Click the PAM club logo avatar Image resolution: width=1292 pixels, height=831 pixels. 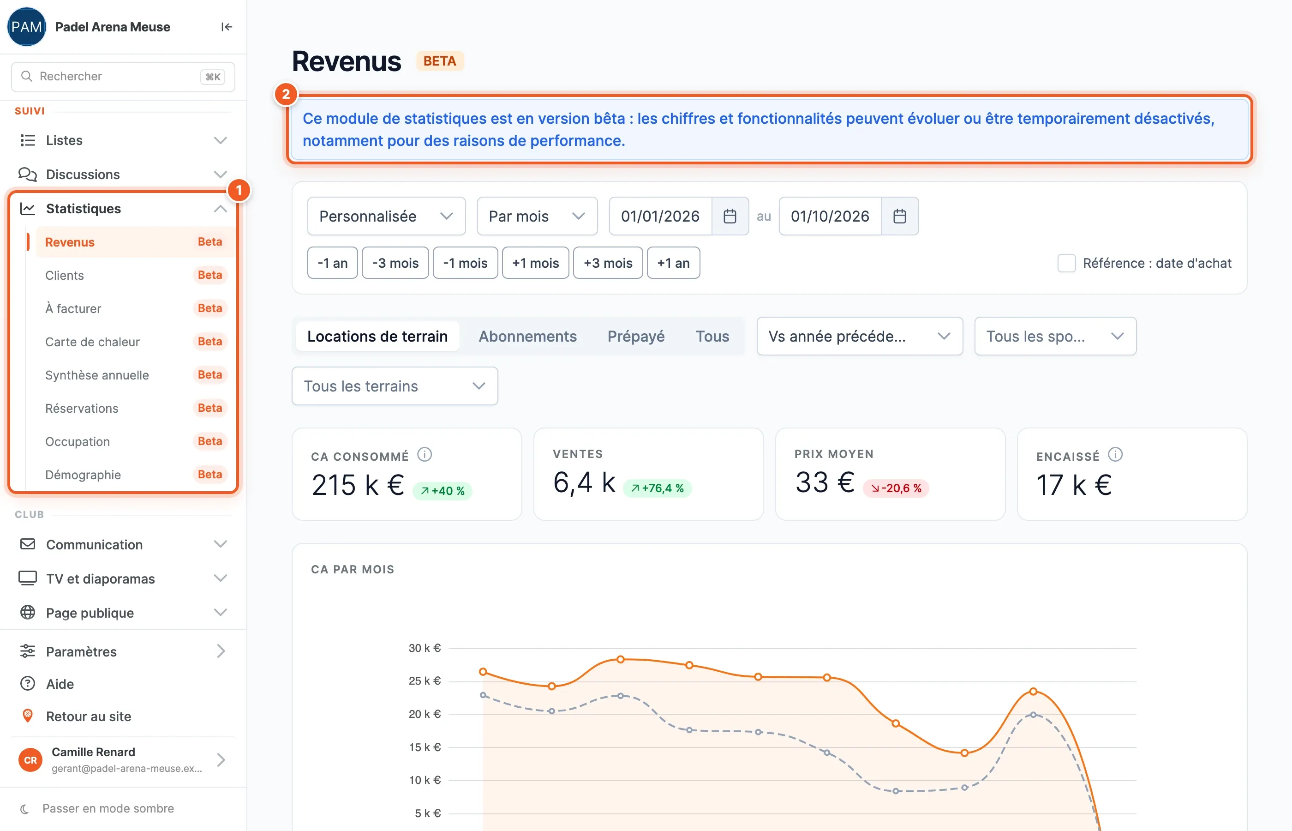26,27
